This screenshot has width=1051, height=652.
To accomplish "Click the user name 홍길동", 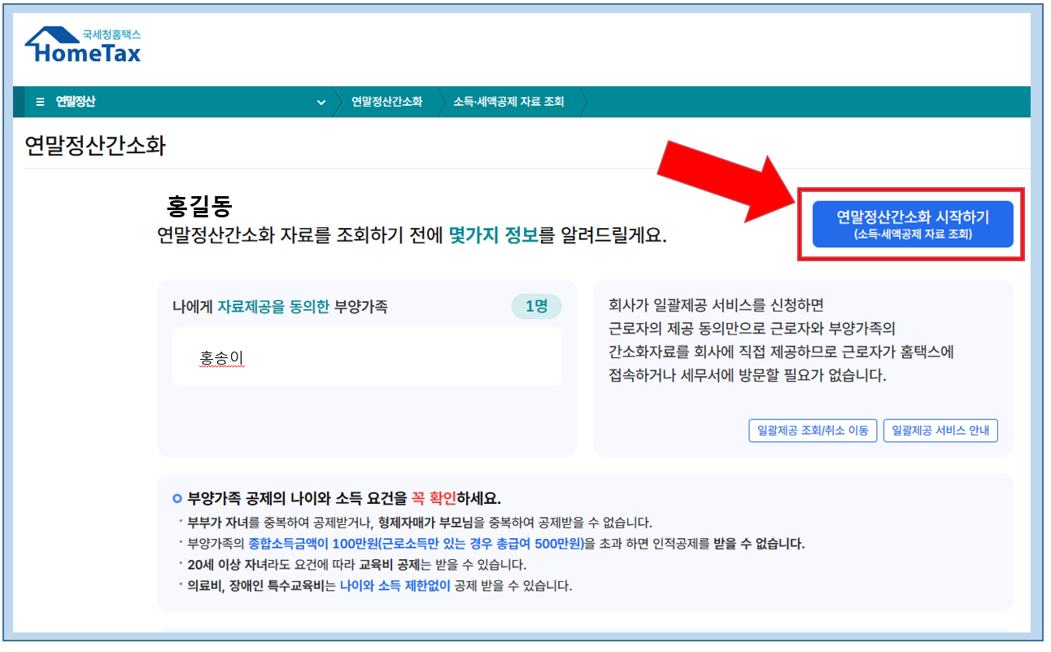I will (200, 206).
